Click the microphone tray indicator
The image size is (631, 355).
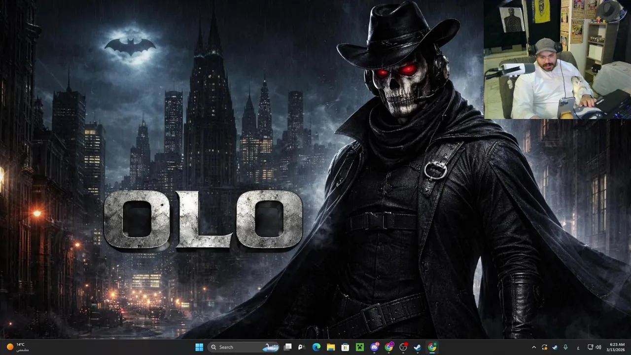click(x=565, y=347)
